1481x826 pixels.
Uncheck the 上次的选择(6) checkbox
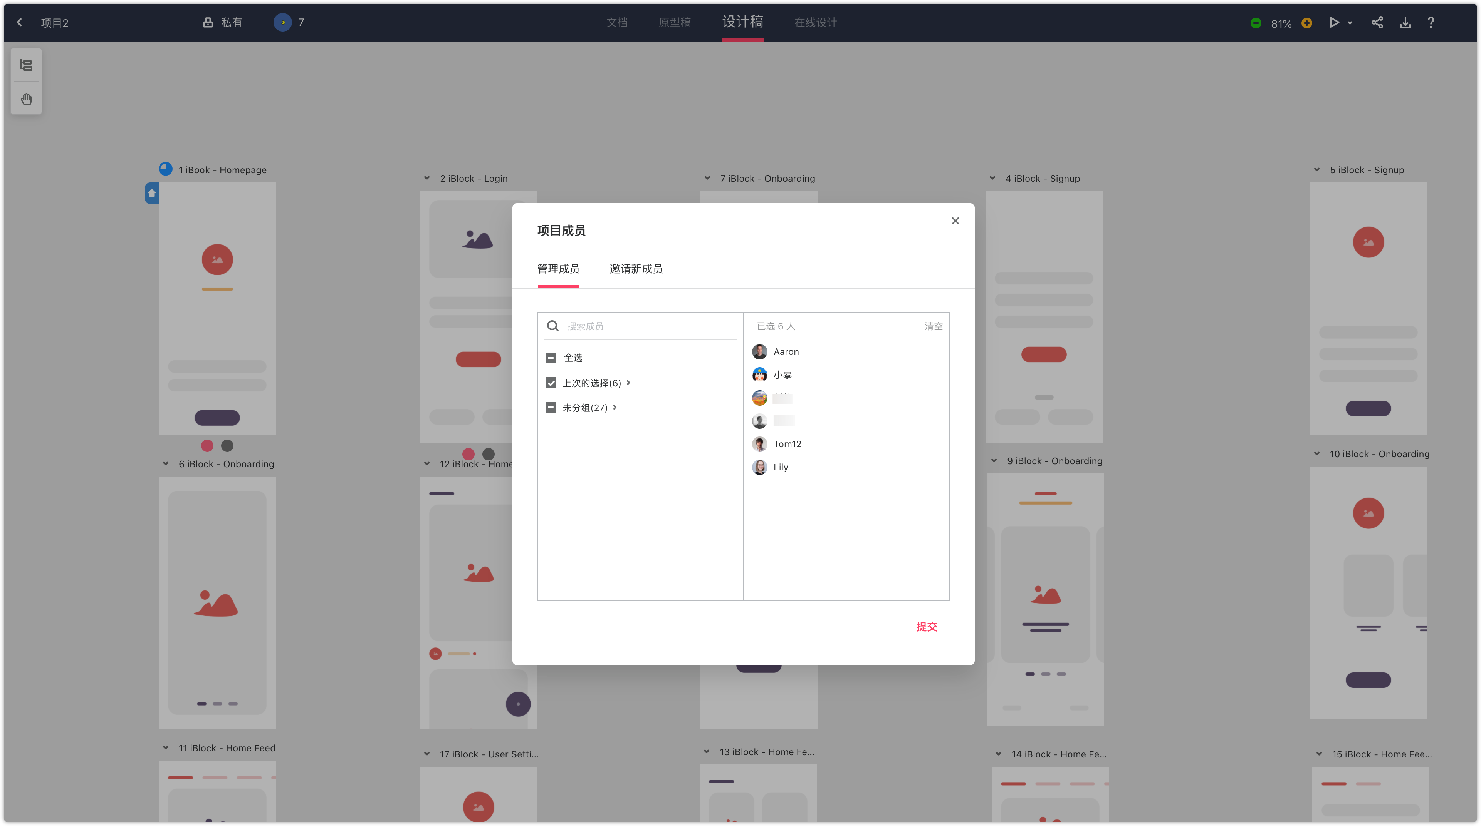[x=551, y=383]
